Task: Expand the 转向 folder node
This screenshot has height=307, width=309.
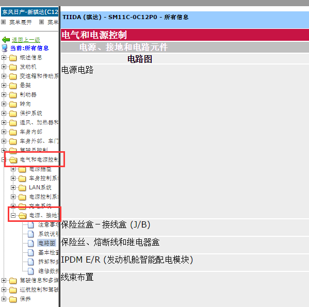Action: tap(4, 104)
